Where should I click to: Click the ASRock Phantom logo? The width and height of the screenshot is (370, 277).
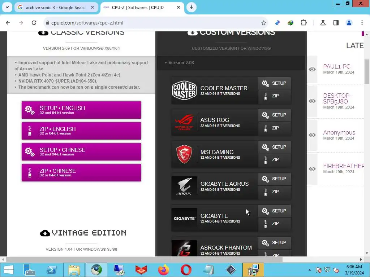tap(184, 248)
